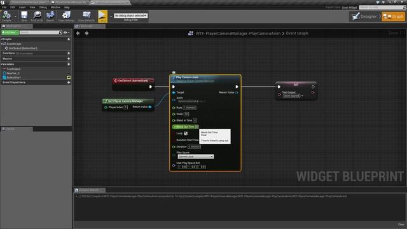Click the Compile toolbar button
Screen dimensions: 407x229
point(6,16)
